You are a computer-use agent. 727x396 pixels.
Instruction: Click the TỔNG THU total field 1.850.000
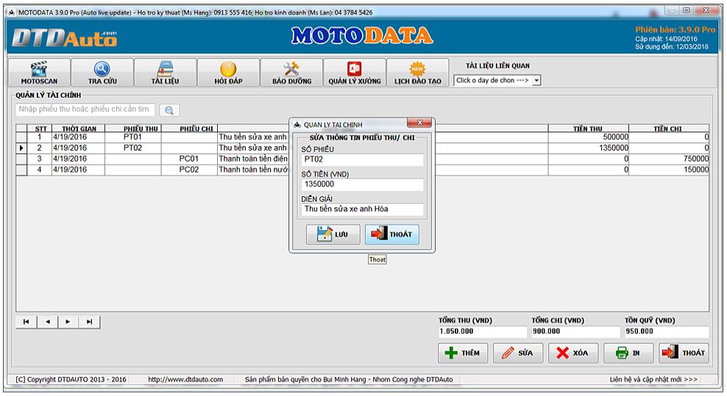482,331
